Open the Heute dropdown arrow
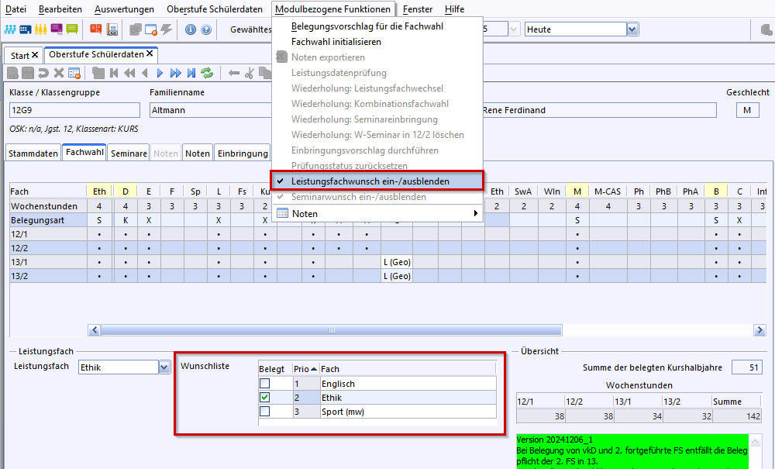This screenshot has width=775, height=469. tap(632, 29)
